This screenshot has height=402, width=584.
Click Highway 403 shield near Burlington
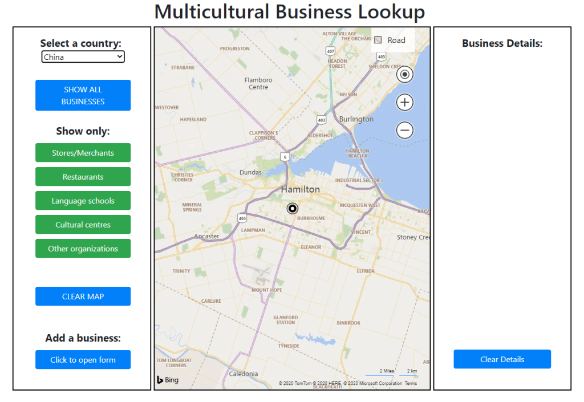(322, 120)
